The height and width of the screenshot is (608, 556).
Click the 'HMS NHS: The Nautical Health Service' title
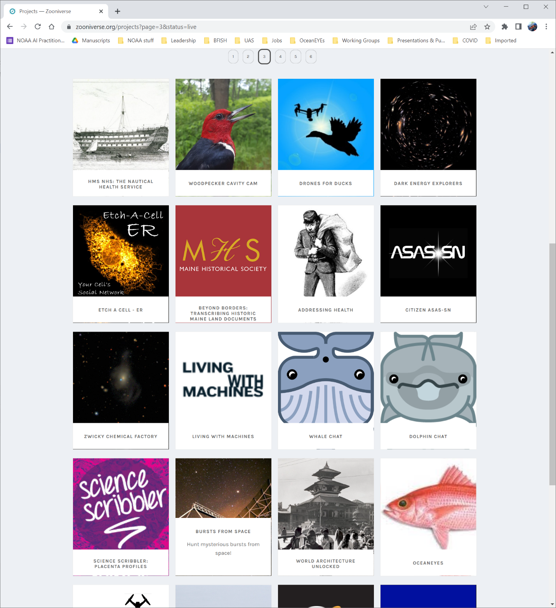(121, 184)
